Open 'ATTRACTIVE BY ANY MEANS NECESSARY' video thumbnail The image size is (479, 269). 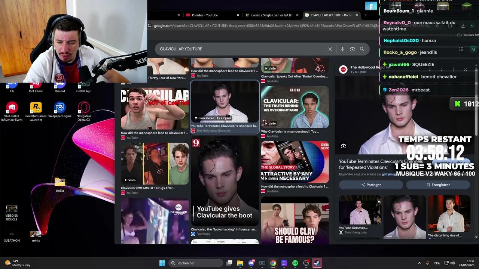coord(295,162)
